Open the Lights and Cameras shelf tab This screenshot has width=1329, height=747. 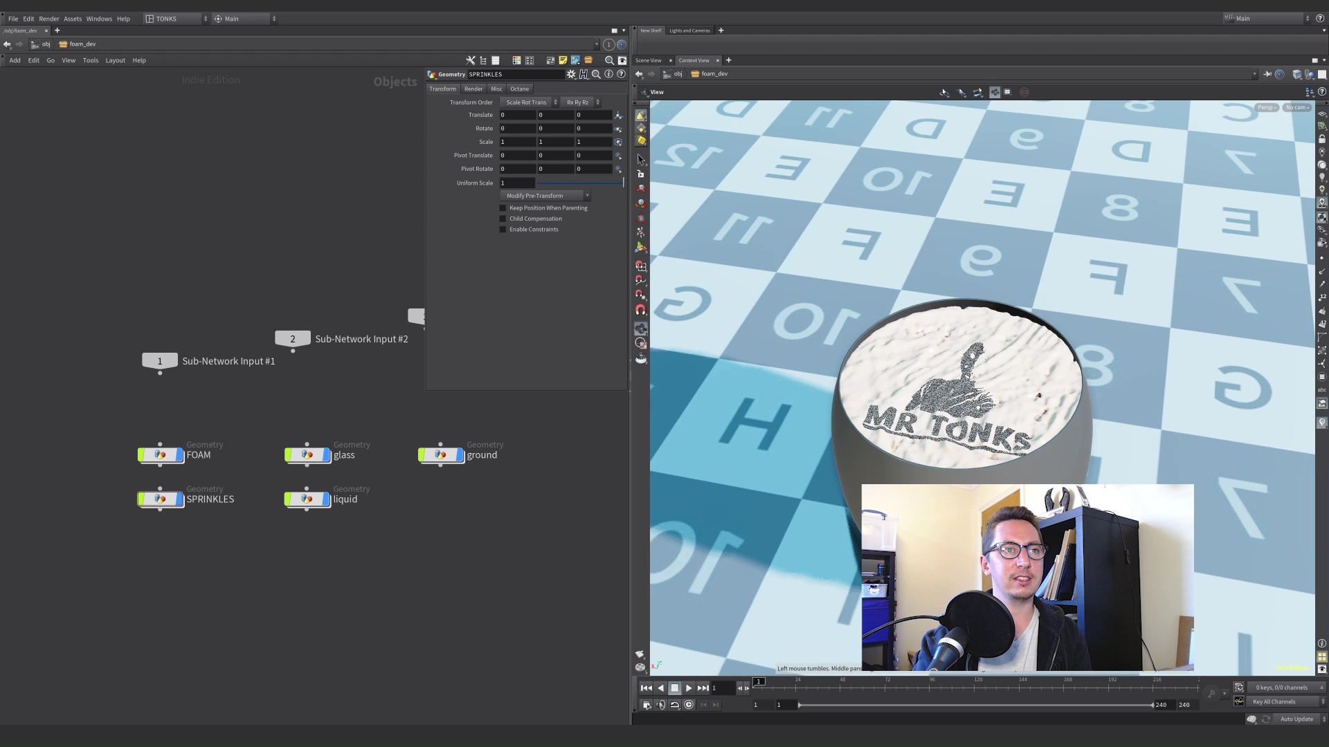tap(689, 30)
